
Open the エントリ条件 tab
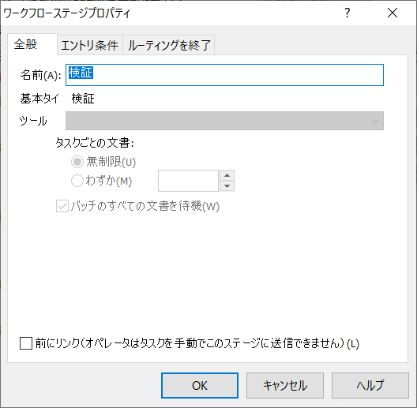click(x=90, y=45)
